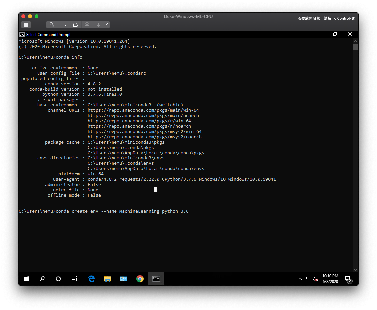The image size is (377, 310).
Task: Click the network icon in the system tray
Action: [x=307, y=279]
